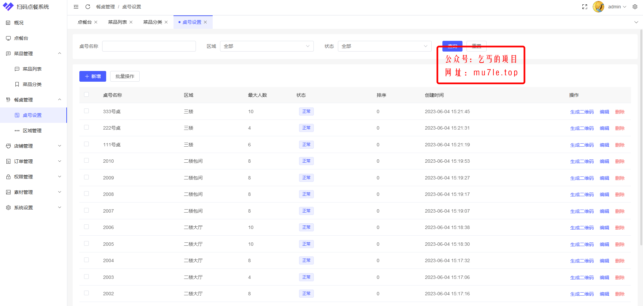Select checkbox for table 2007
Image resolution: width=643 pixels, height=306 pixels.
coord(86,210)
